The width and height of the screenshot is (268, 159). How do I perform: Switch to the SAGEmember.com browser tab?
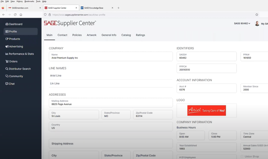click(x=25, y=8)
